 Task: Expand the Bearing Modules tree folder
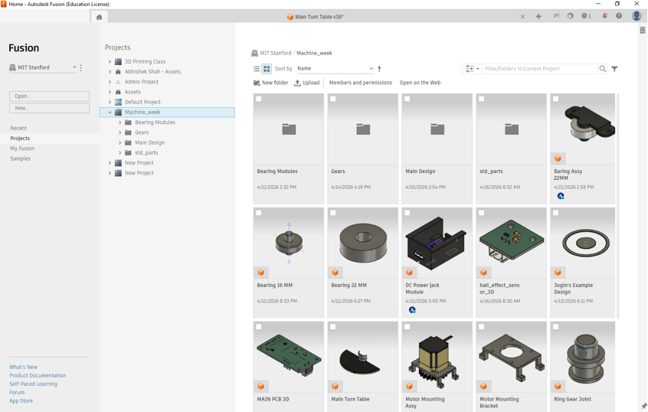[x=119, y=123]
